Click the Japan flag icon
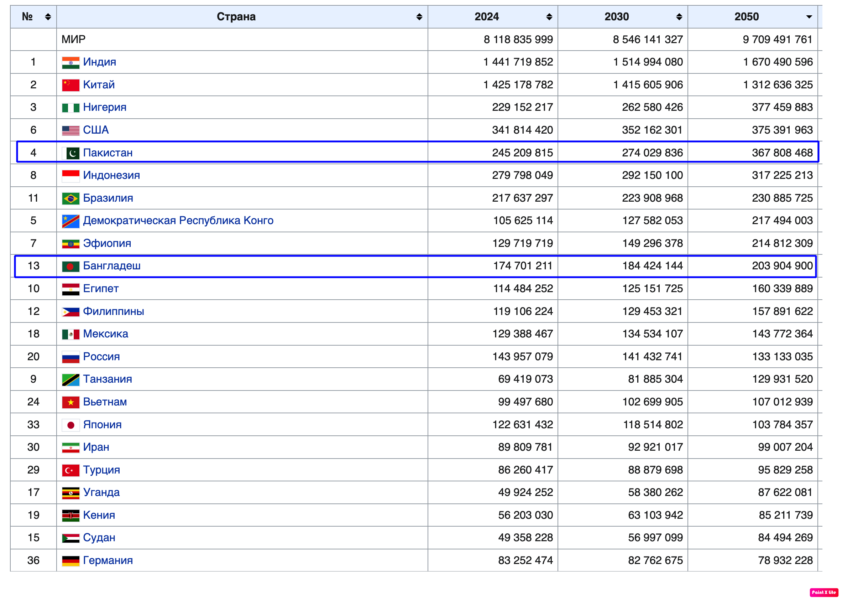This screenshot has height=600, width=842. point(70,425)
